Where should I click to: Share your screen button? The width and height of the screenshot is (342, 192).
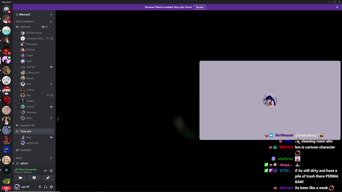pos(34,178)
